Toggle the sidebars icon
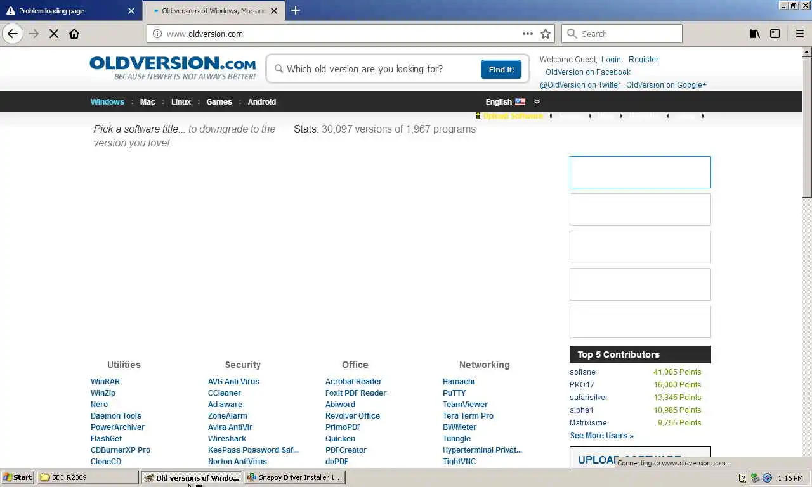This screenshot has width=812, height=487. point(775,34)
